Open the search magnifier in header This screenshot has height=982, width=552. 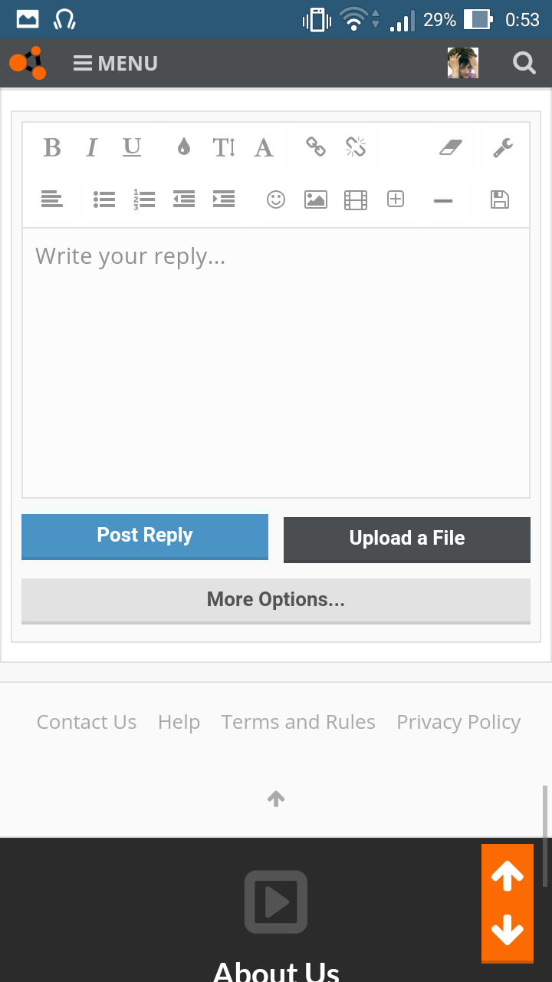click(524, 64)
